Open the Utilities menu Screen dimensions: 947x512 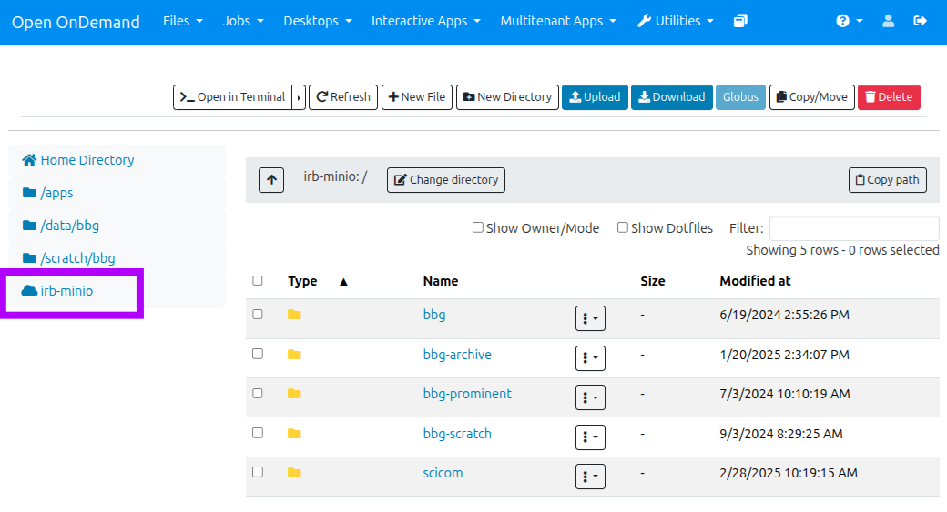676,21
